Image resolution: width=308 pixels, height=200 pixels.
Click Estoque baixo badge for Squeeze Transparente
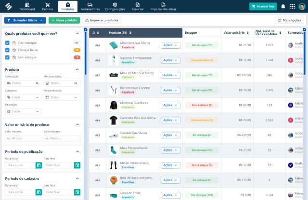click(202, 60)
